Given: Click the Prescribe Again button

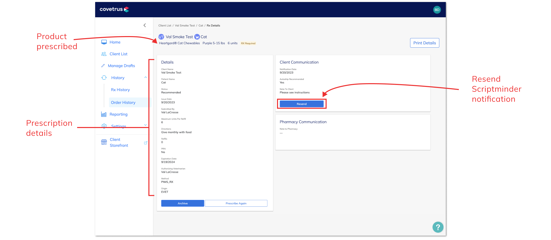Looking at the screenshot, I should coord(236,203).
